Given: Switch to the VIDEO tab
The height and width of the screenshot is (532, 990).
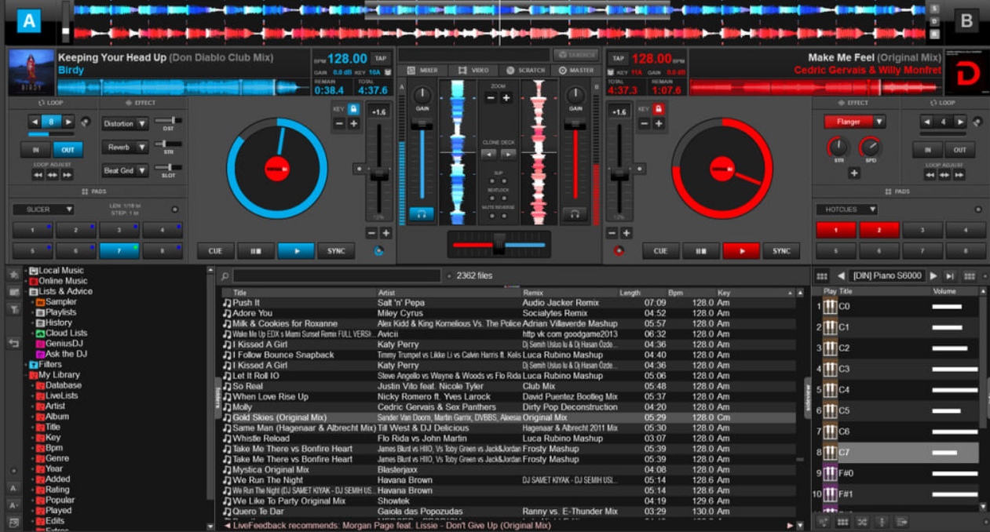Looking at the screenshot, I should point(473,71).
